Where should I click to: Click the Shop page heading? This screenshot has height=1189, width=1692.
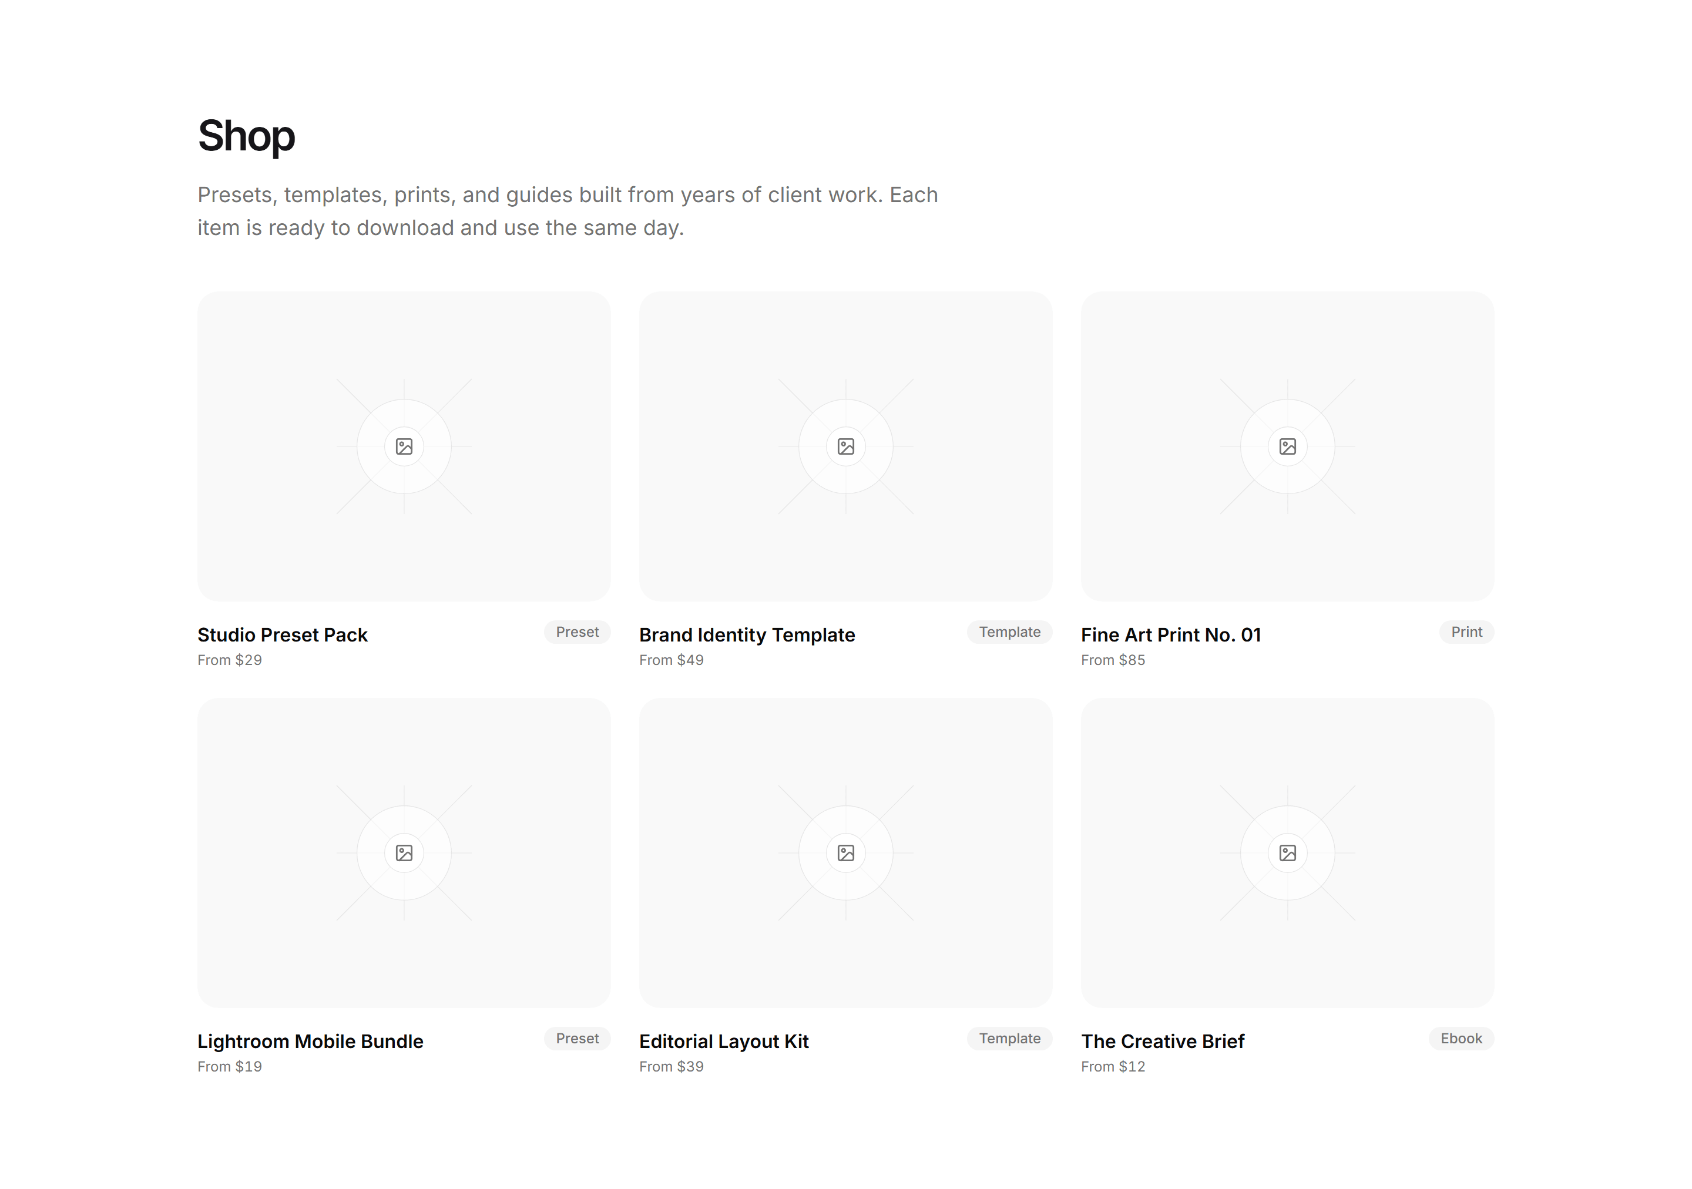(246, 137)
